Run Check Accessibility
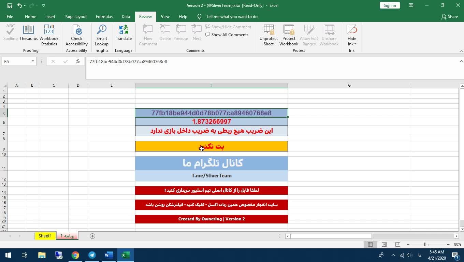This screenshot has width=464, height=262. pos(77,35)
